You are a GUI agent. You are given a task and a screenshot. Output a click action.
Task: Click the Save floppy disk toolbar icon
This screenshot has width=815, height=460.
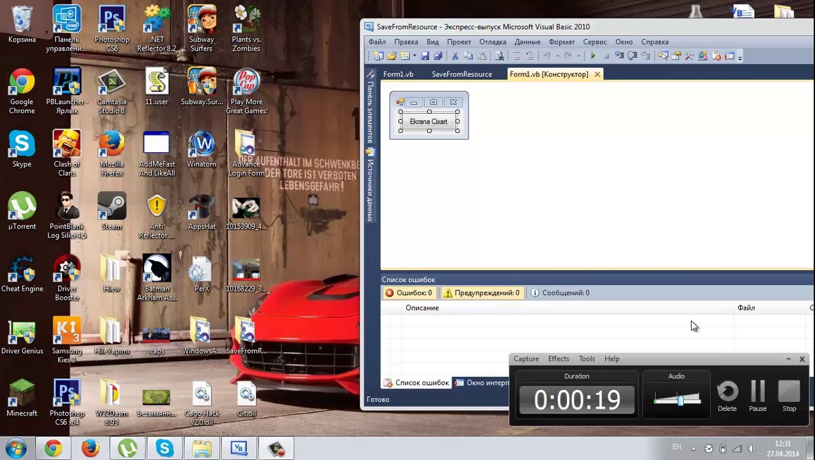coord(425,56)
